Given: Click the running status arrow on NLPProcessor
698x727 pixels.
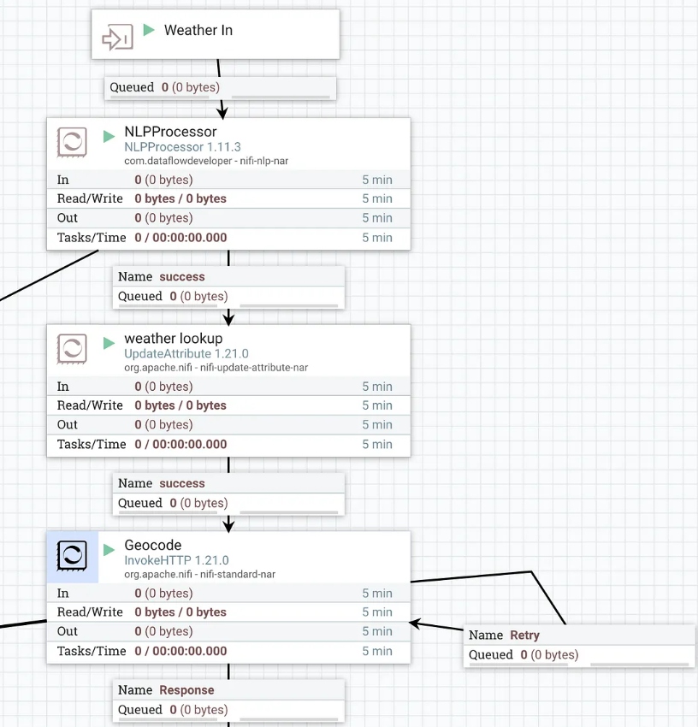Looking at the screenshot, I should [x=109, y=136].
